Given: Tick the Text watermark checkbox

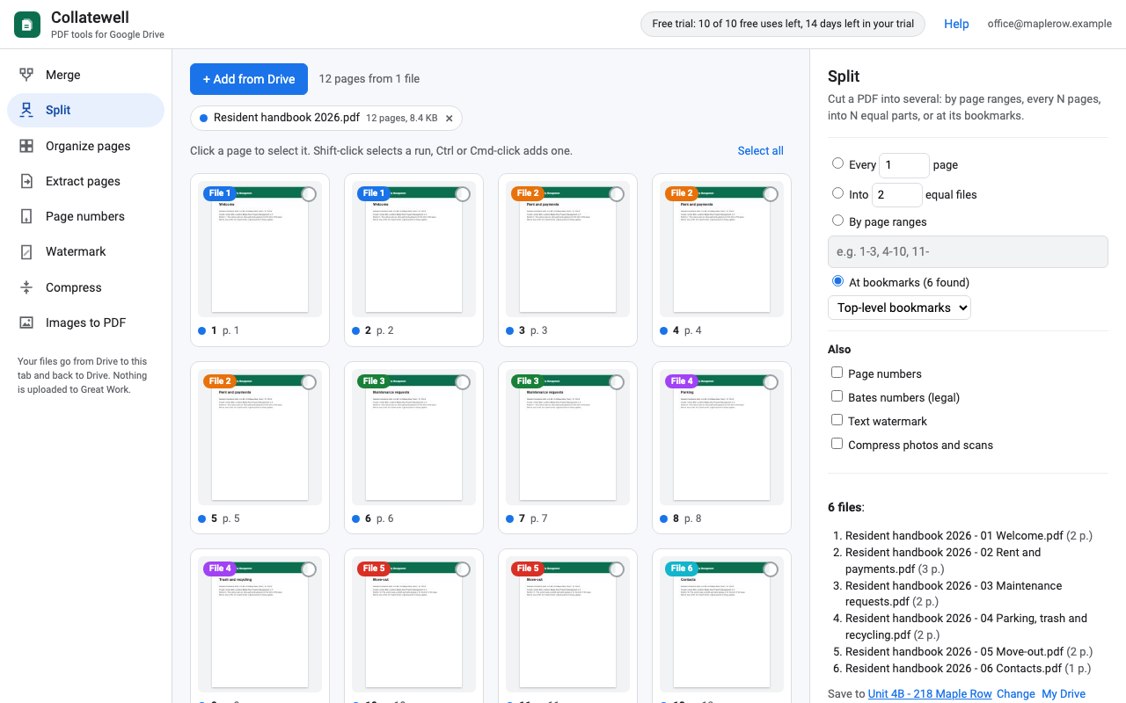Looking at the screenshot, I should pyautogui.click(x=837, y=420).
